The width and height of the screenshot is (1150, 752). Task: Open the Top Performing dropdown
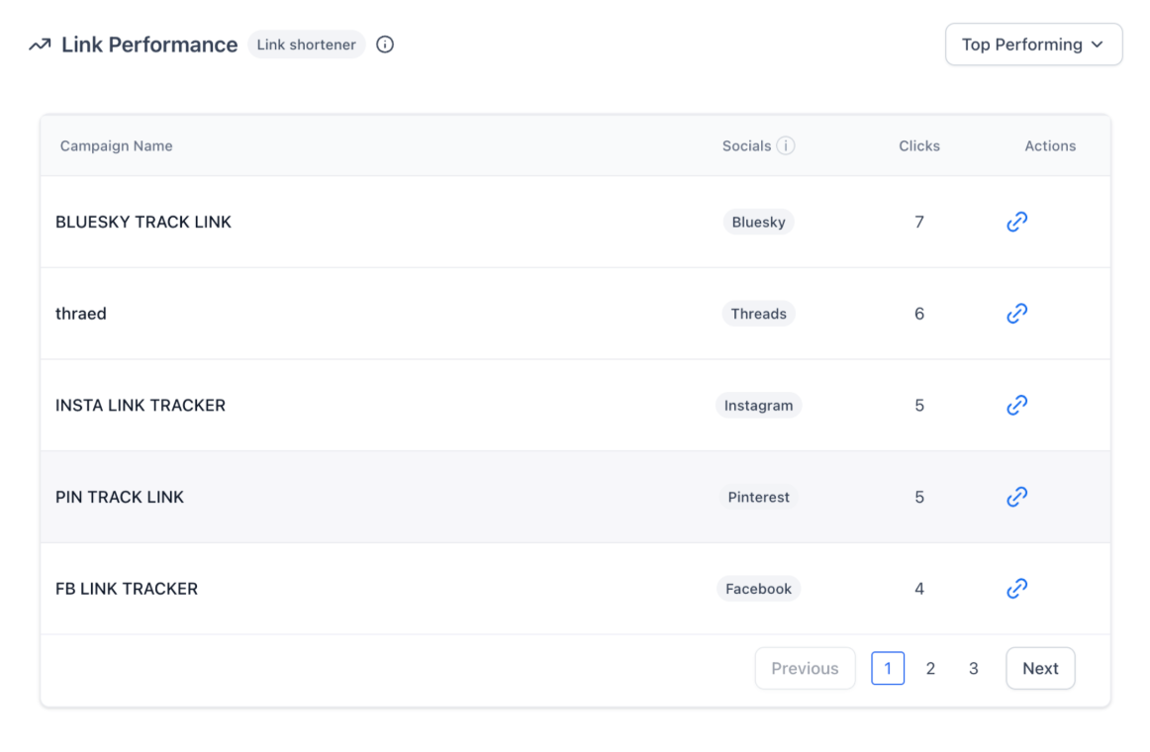1033,45
